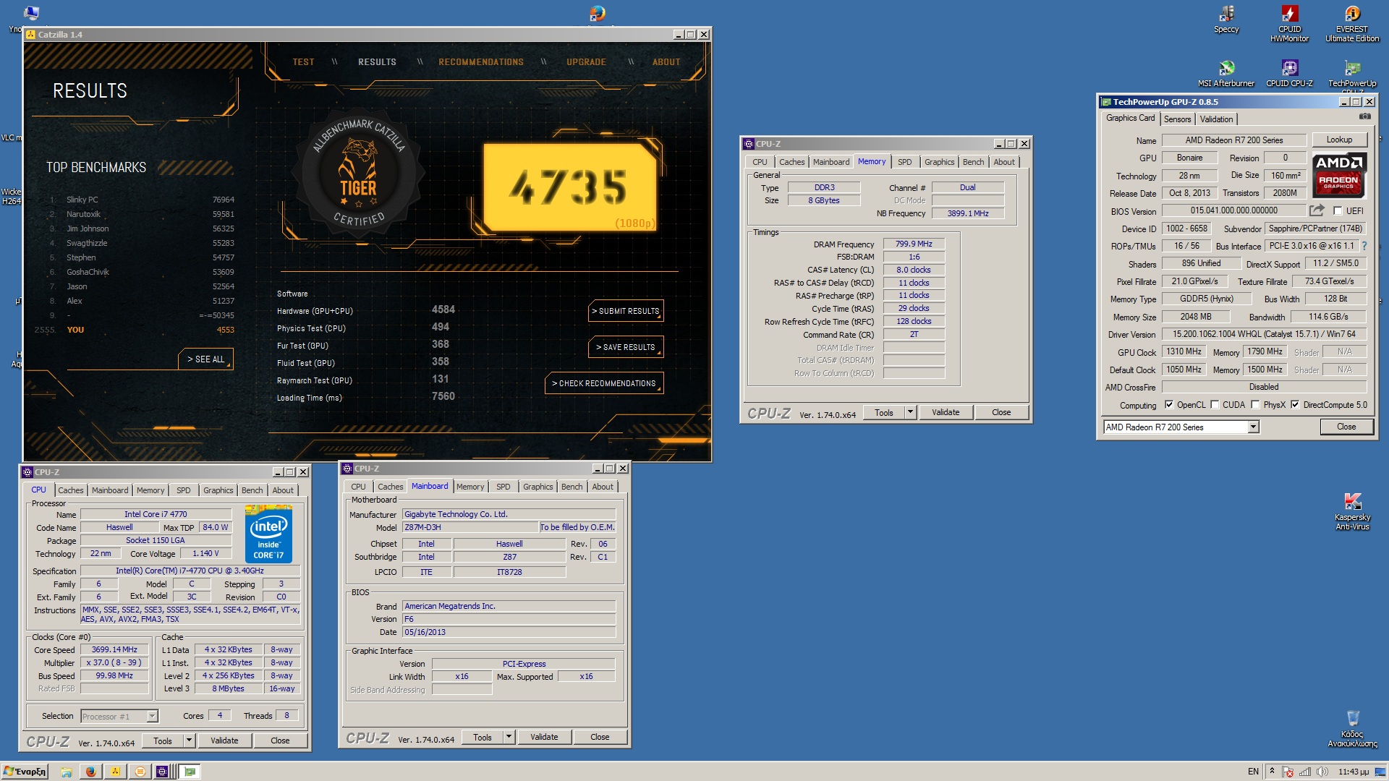1389x781 pixels.
Task: Open Tools dropdown arrow in Memory CPU-Z window
Action: [x=910, y=412]
